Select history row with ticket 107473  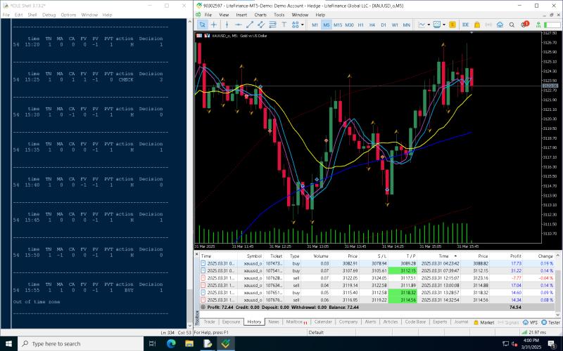pos(377,263)
